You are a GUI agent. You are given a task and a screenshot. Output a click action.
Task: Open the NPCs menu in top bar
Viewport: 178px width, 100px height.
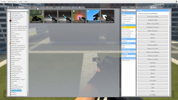click(x=26, y=2)
